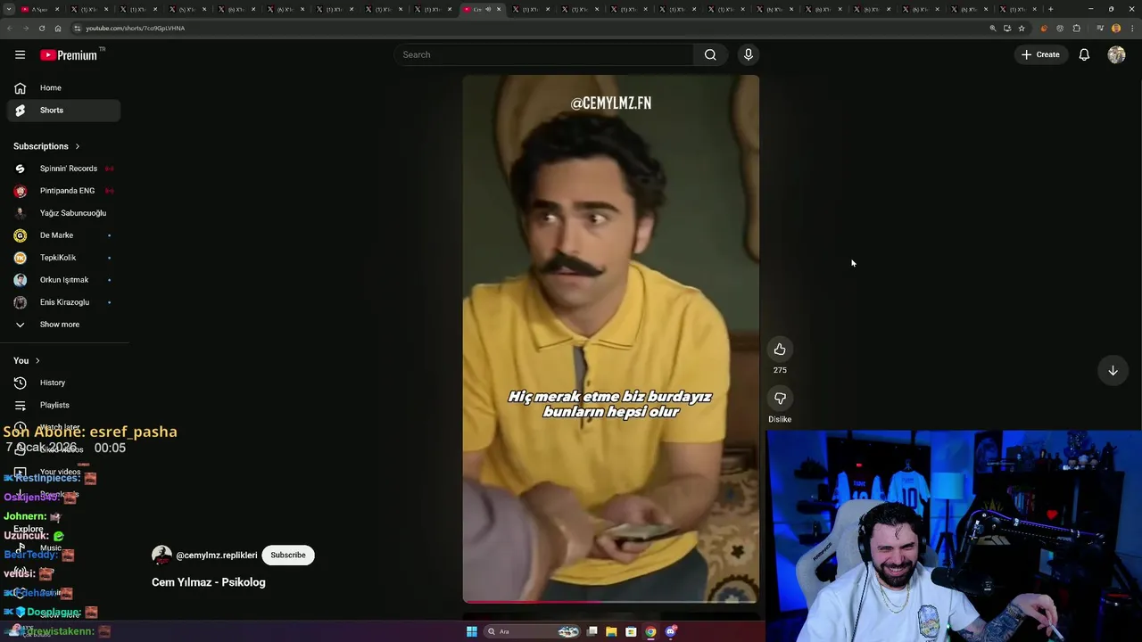1142x642 pixels.
Task: Bookmark this page with the star icon
Action: coord(1022,28)
